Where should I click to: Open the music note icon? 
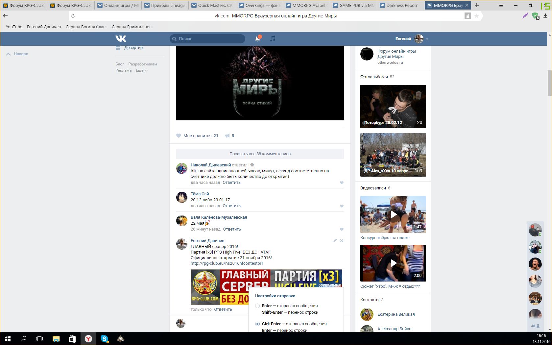pos(273,39)
